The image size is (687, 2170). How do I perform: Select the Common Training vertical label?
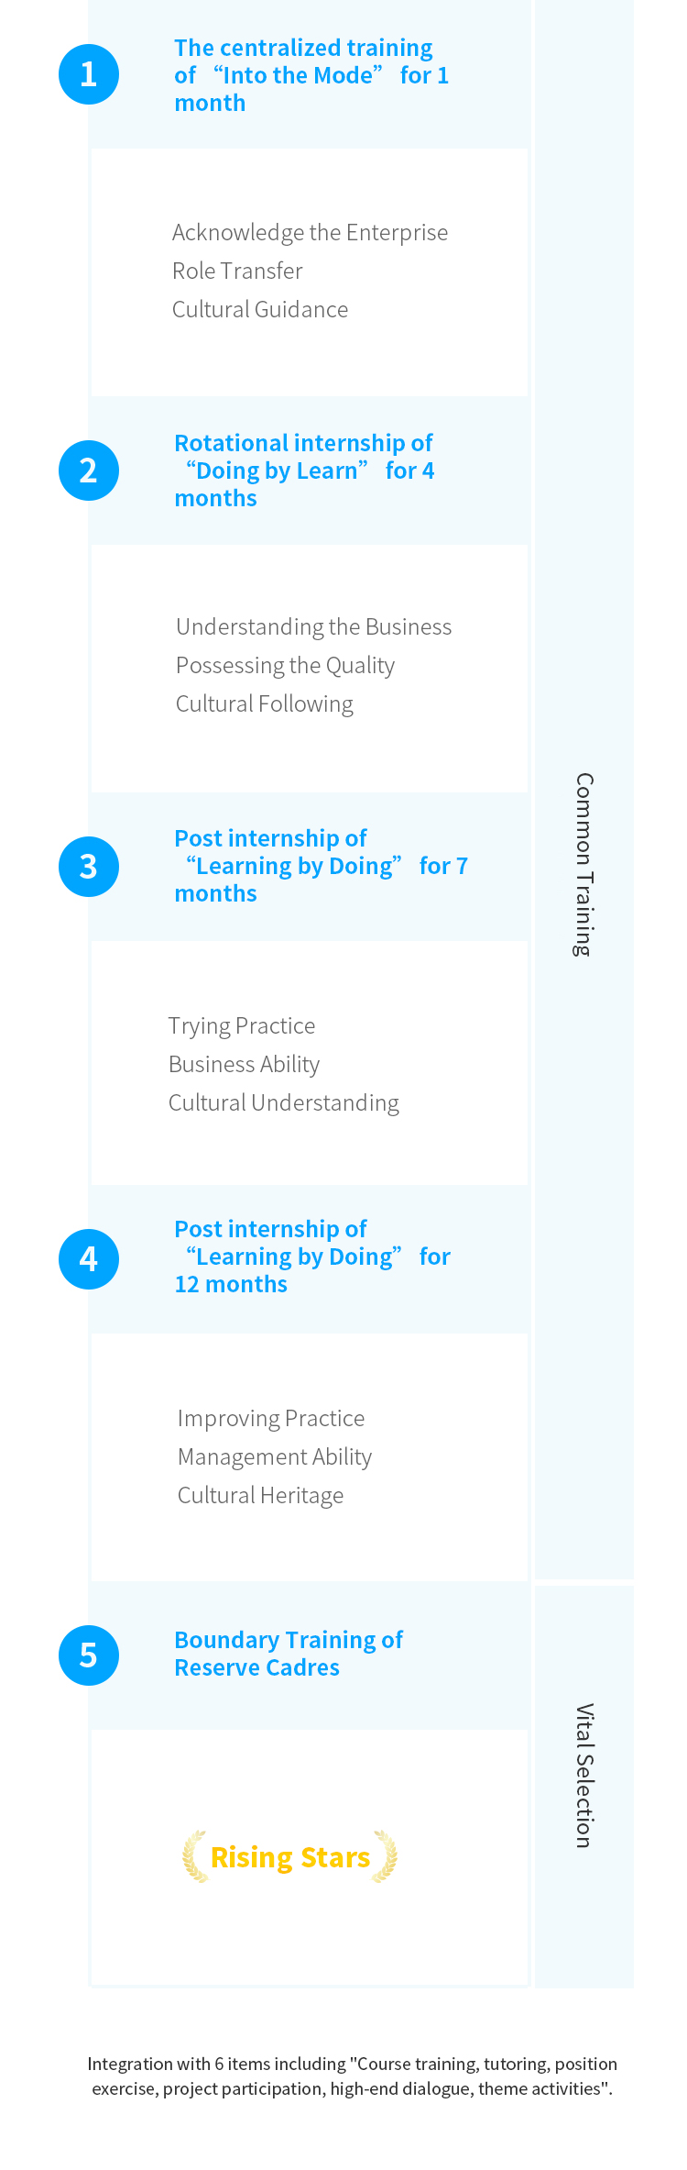click(x=584, y=865)
